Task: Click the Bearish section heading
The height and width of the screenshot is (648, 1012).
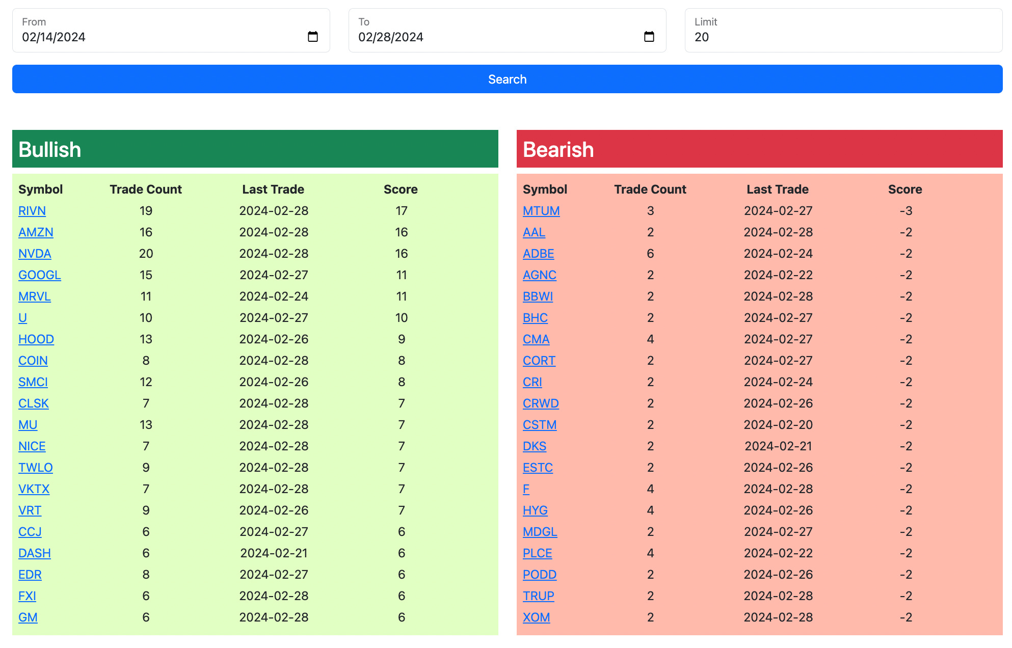Action: point(558,149)
